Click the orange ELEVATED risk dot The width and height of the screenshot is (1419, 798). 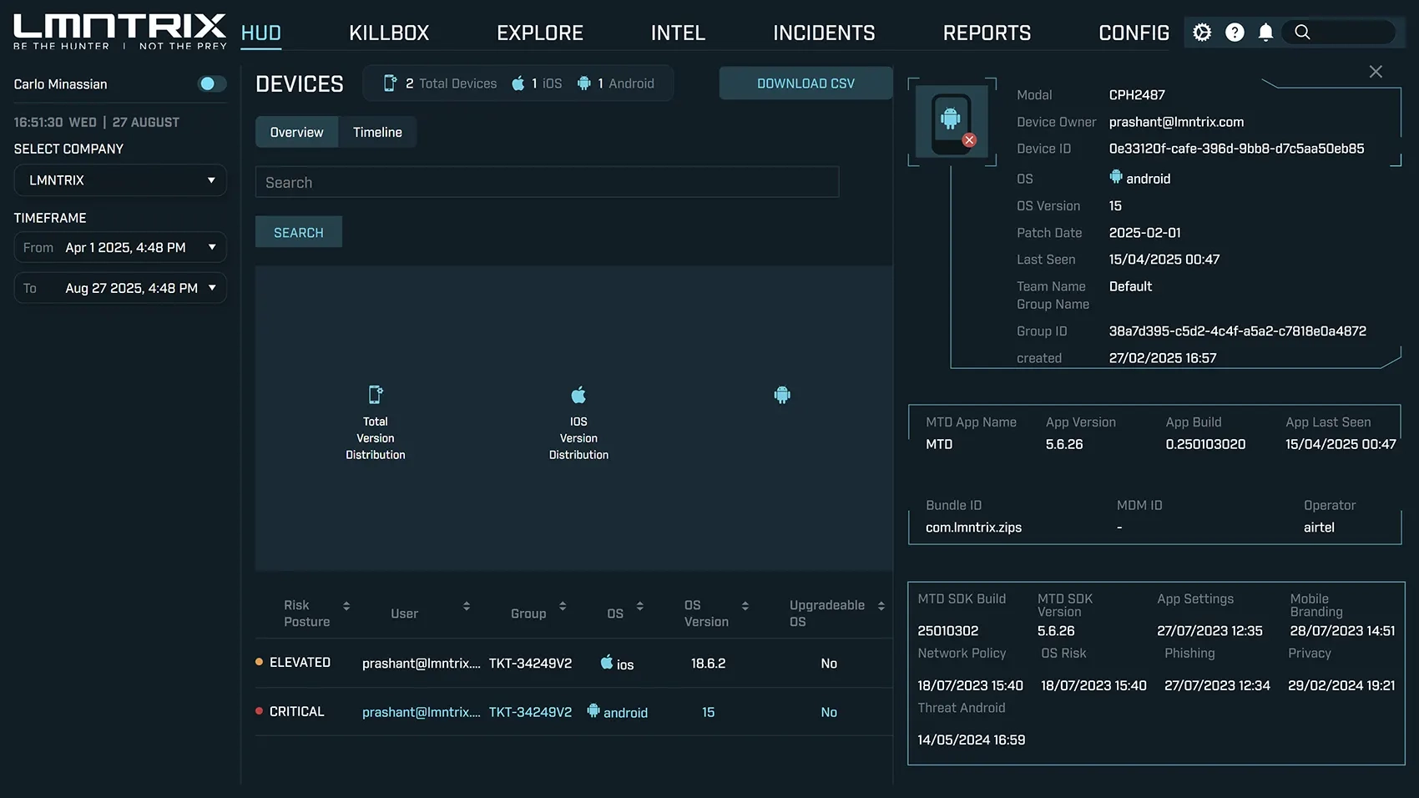tap(259, 662)
